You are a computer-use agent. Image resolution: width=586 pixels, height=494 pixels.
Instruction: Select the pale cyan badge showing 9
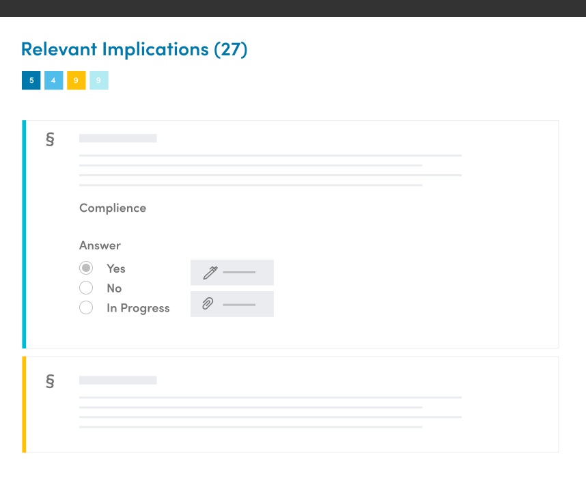(x=99, y=81)
